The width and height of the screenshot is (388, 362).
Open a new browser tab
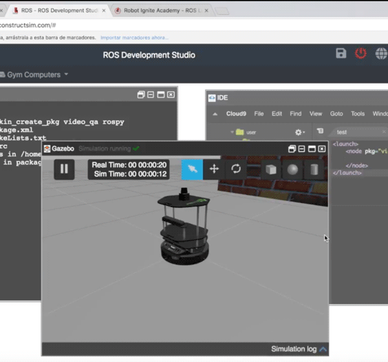point(222,11)
